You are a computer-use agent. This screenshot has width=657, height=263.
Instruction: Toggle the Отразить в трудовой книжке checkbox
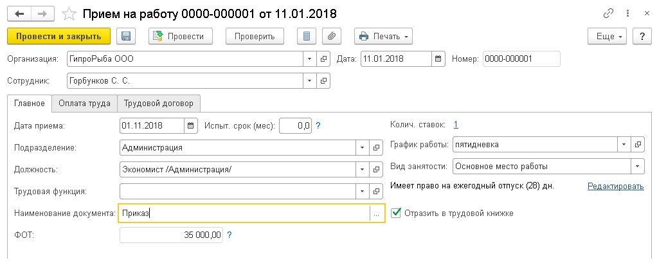click(x=396, y=213)
